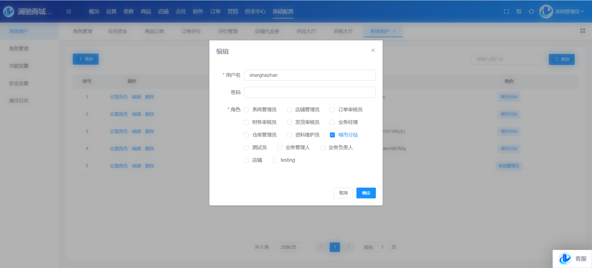Close the 系统用户 tab

(394, 31)
